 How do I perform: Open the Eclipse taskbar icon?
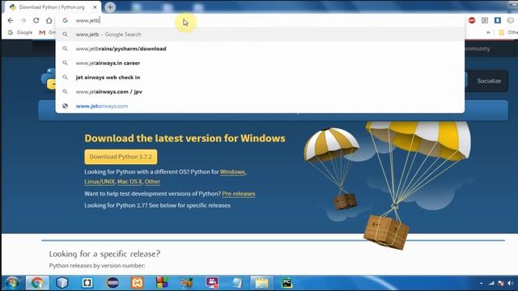[113, 283]
